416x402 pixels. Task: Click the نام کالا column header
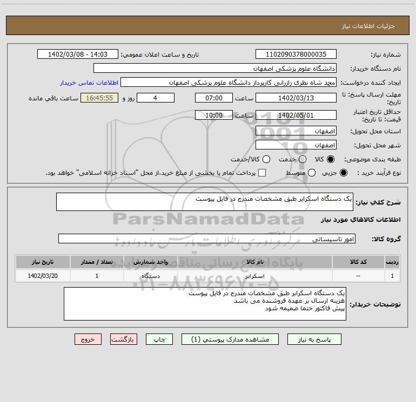click(254, 262)
